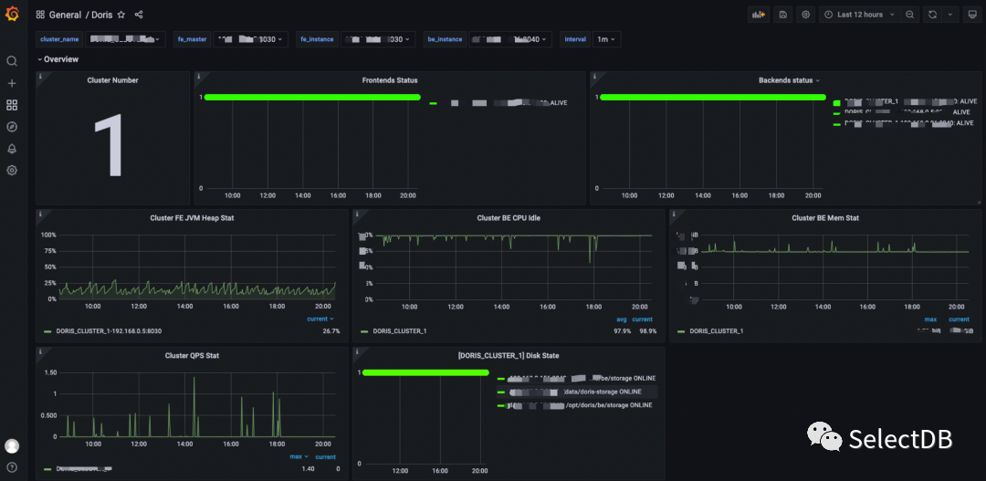Screen dimensions: 986x481
Task: Open the cluster_name variable dropdown
Action: pyautogui.click(x=125, y=39)
